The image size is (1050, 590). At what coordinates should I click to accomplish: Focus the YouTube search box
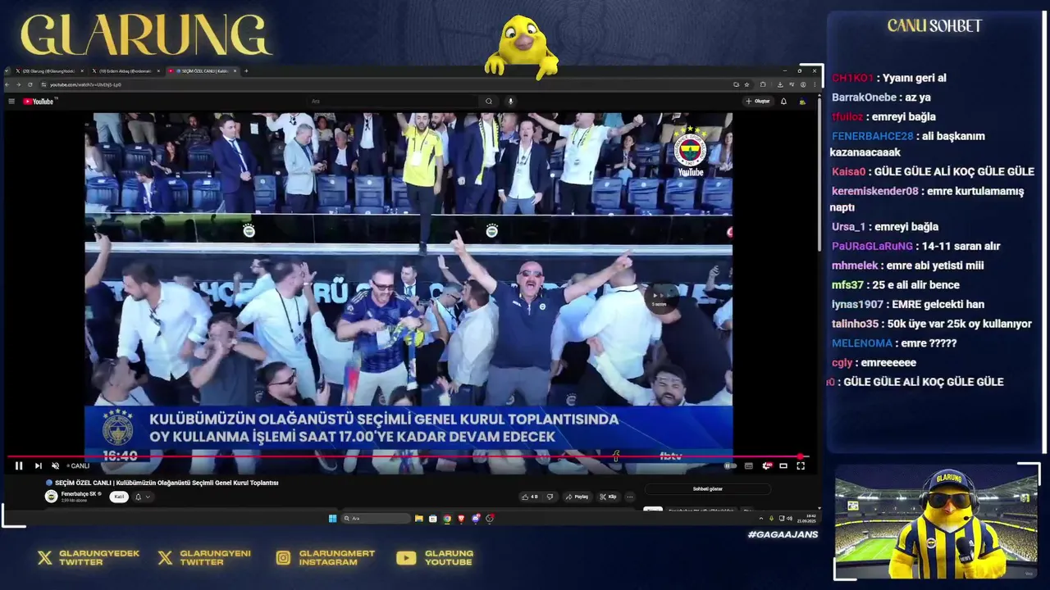tap(394, 102)
